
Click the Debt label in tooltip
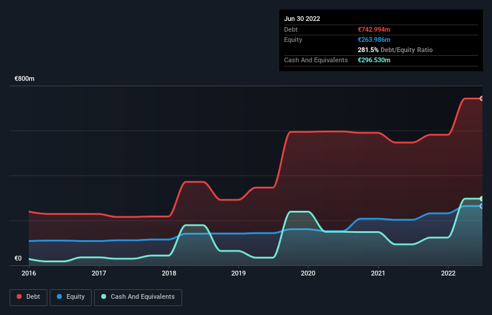(291, 29)
